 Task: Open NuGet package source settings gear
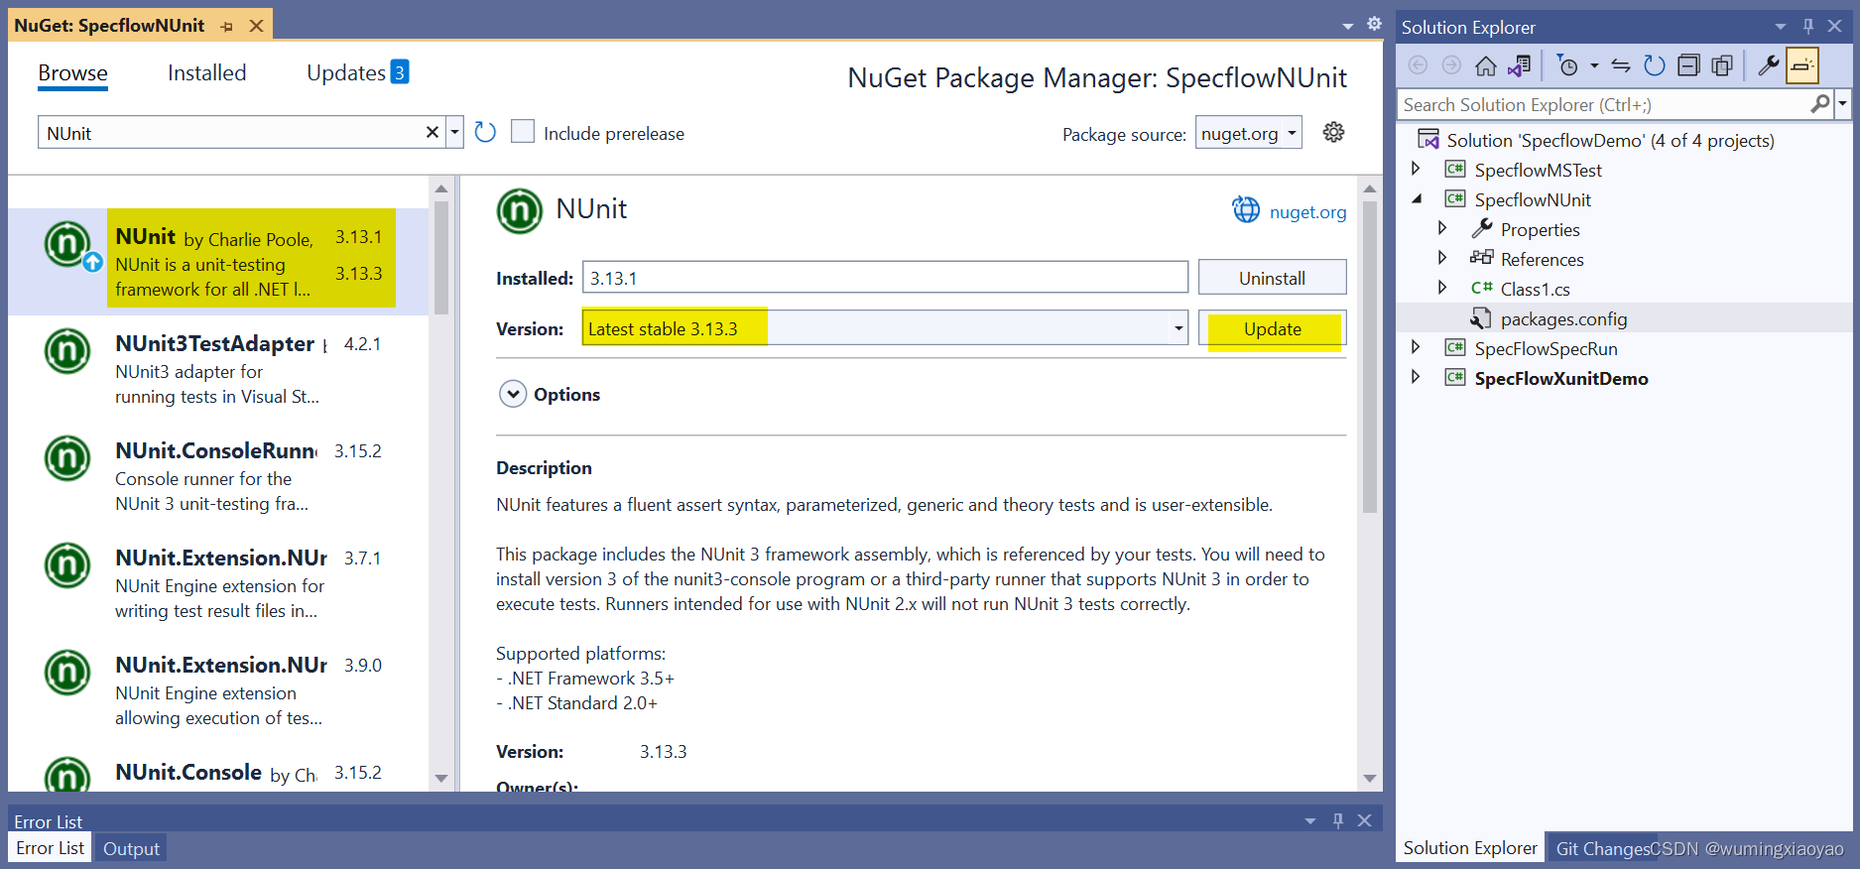(x=1333, y=132)
